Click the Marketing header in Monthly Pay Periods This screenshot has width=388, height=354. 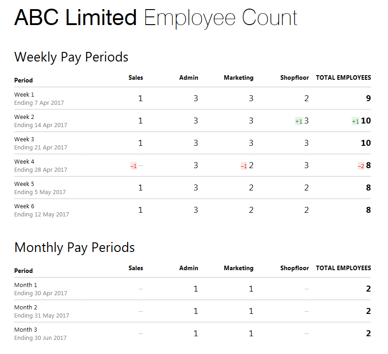point(238,268)
